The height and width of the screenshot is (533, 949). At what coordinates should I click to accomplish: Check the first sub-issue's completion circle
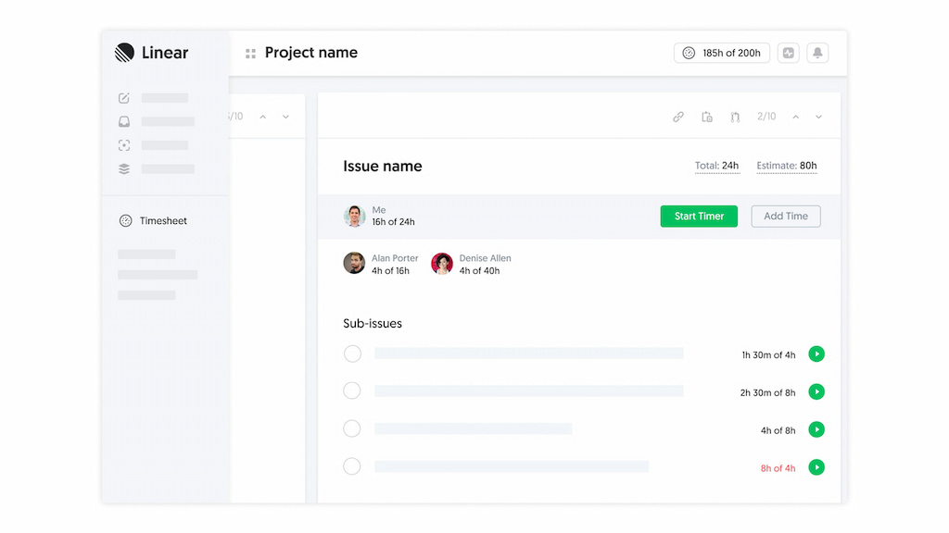click(352, 353)
